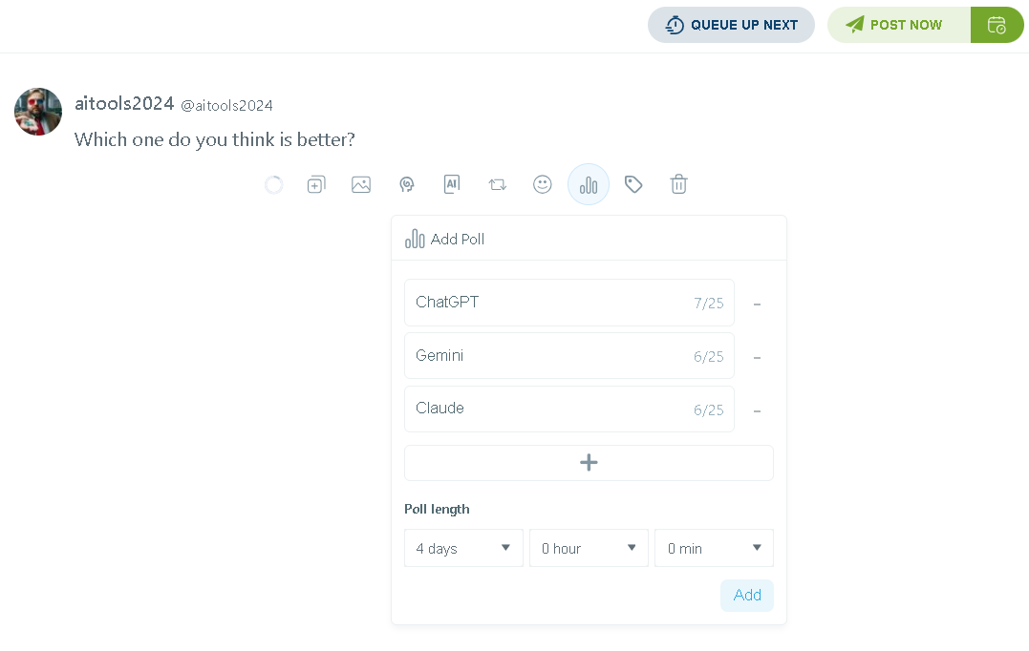Open the image upload icon

[361, 184]
